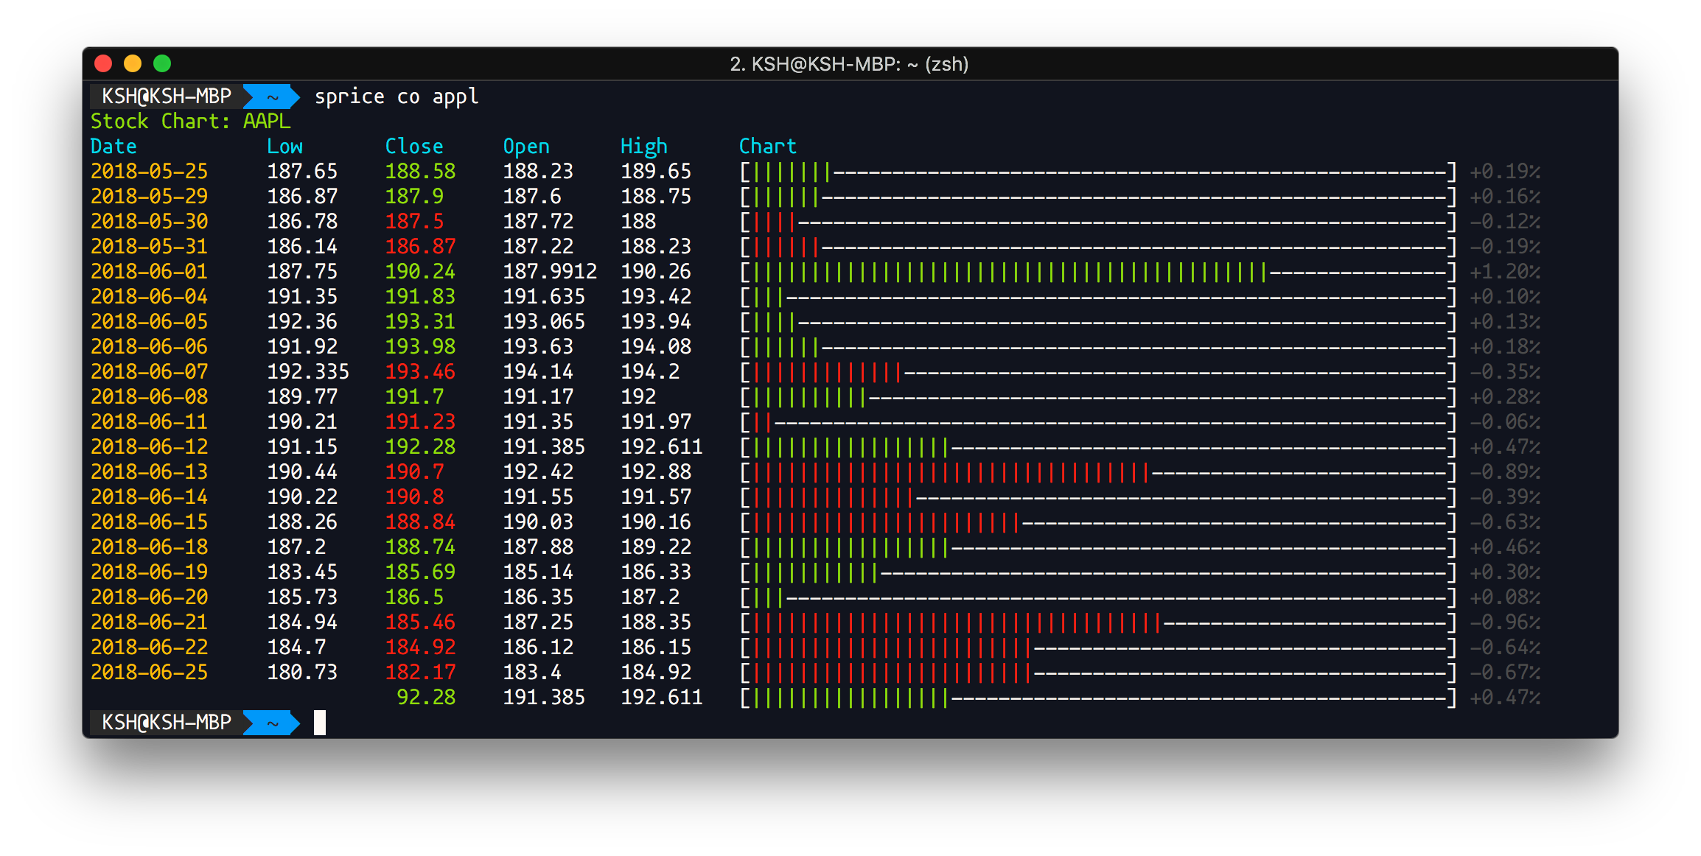Screen dimensions: 1701x856
Task: Click the date 2018-06-01
Action: pyautogui.click(x=149, y=271)
